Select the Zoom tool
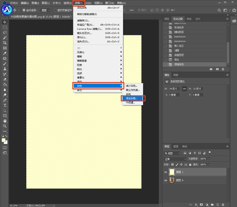Viewport: 237px width, 207px height. pyautogui.click(x=5, y=126)
